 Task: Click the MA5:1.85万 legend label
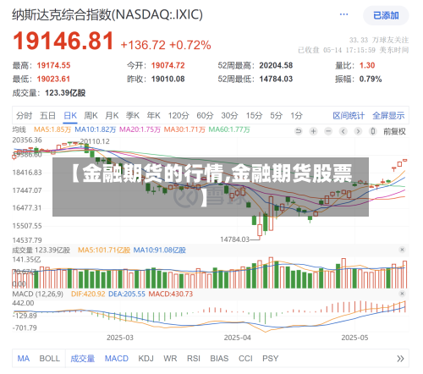pos(52,129)
